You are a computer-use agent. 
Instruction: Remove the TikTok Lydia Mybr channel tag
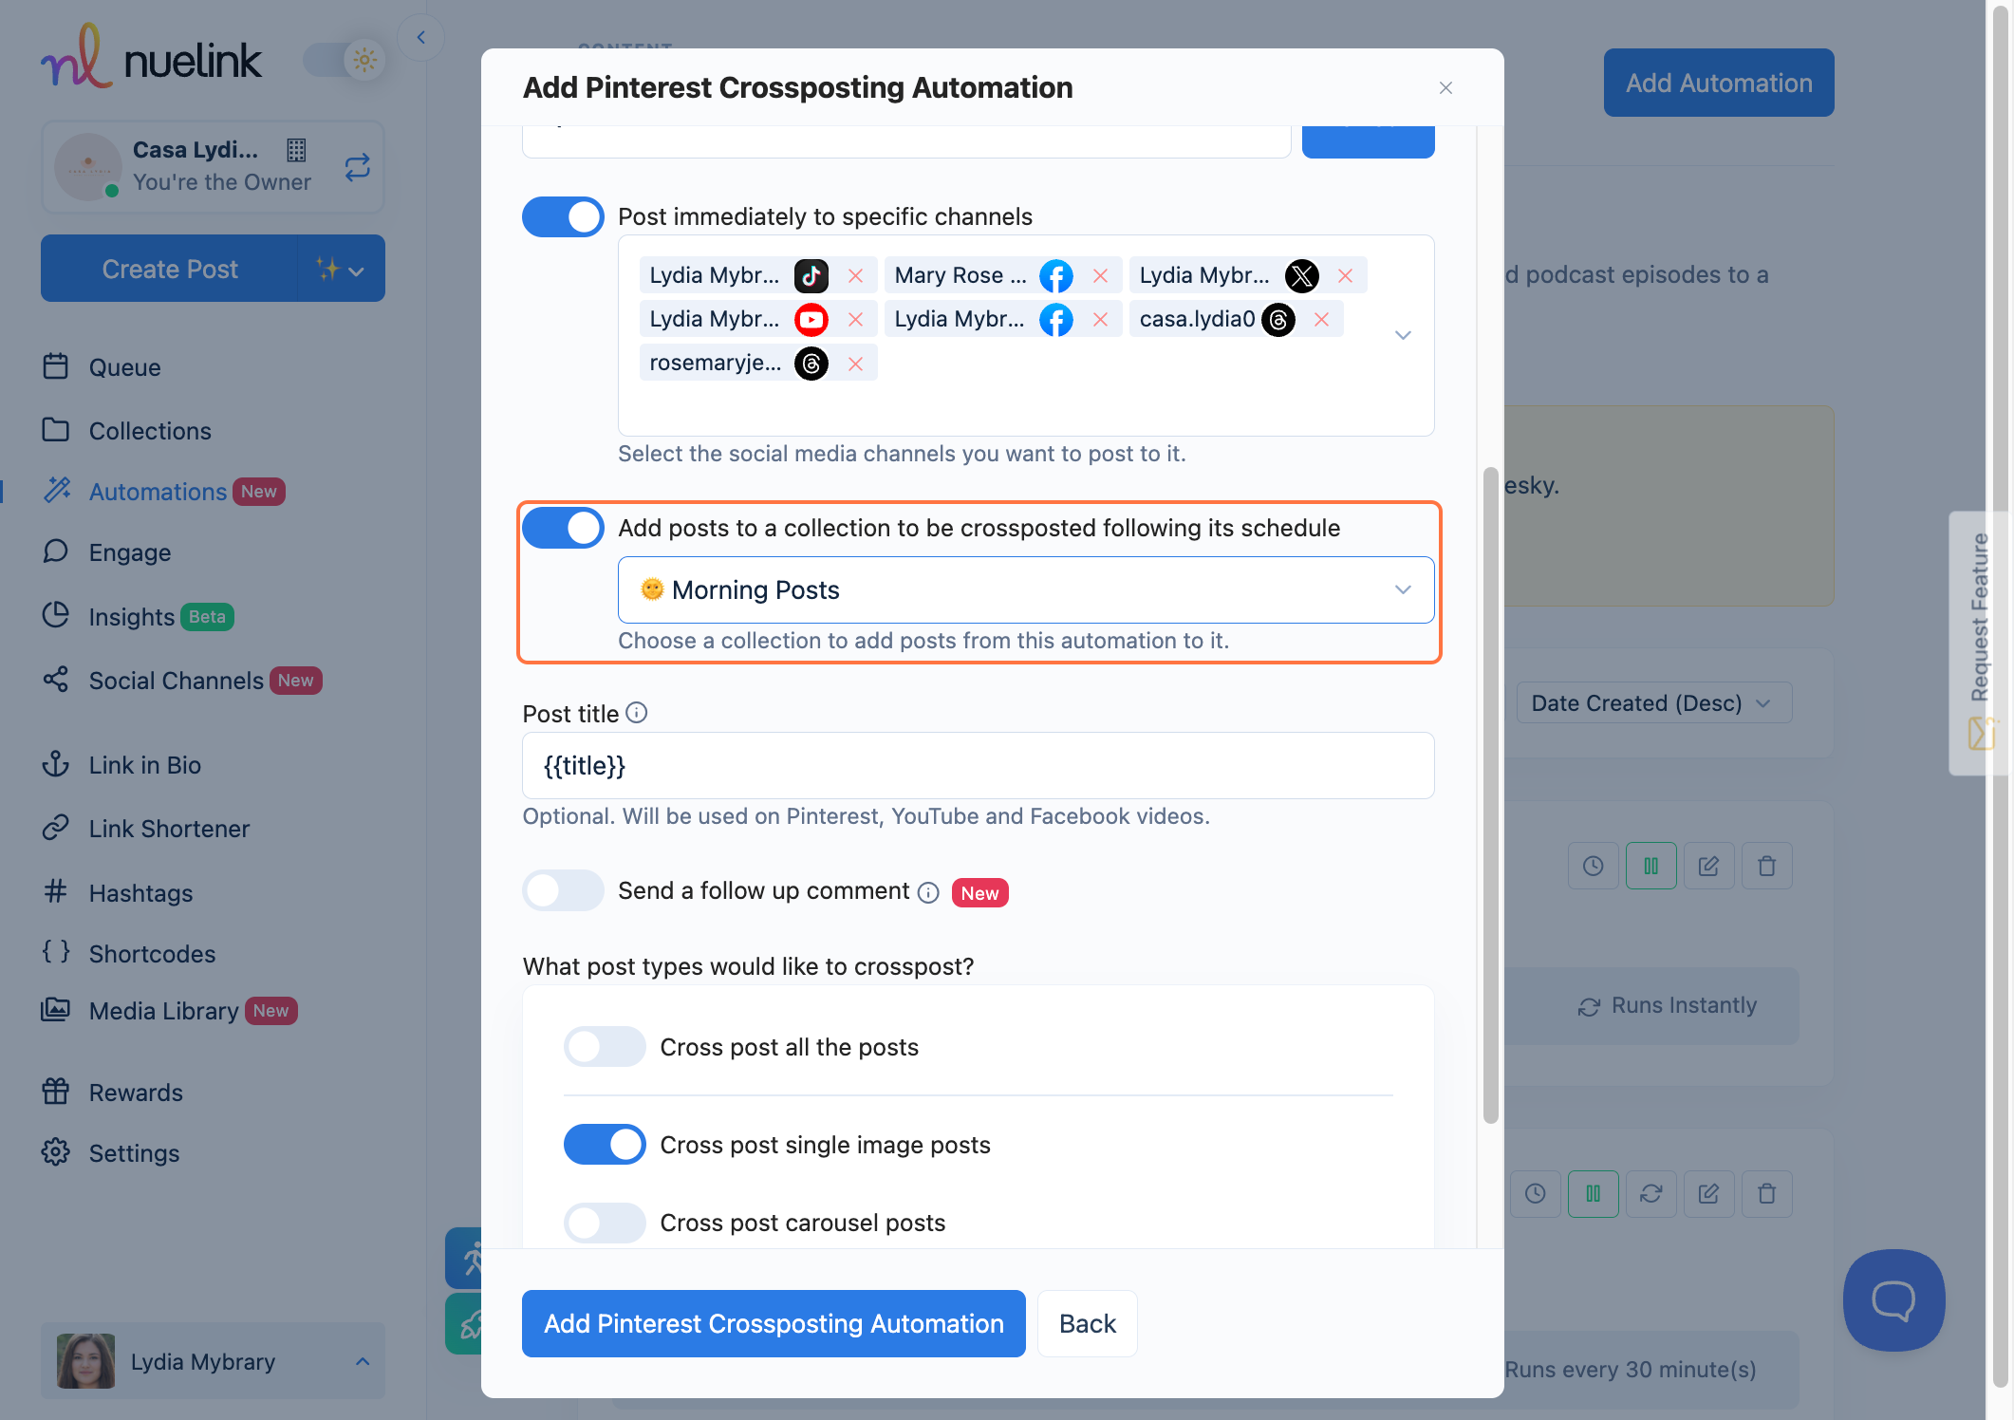[x=855, y=275]
